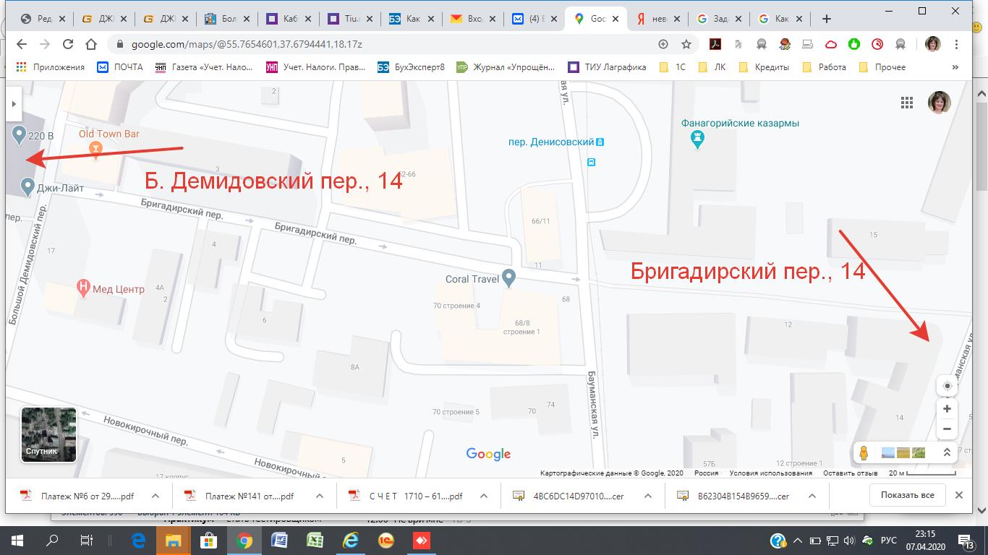Open the Оставить отзыв link
Image resolution: width=988 pixels, height=555 pixels.
point(849,473)
